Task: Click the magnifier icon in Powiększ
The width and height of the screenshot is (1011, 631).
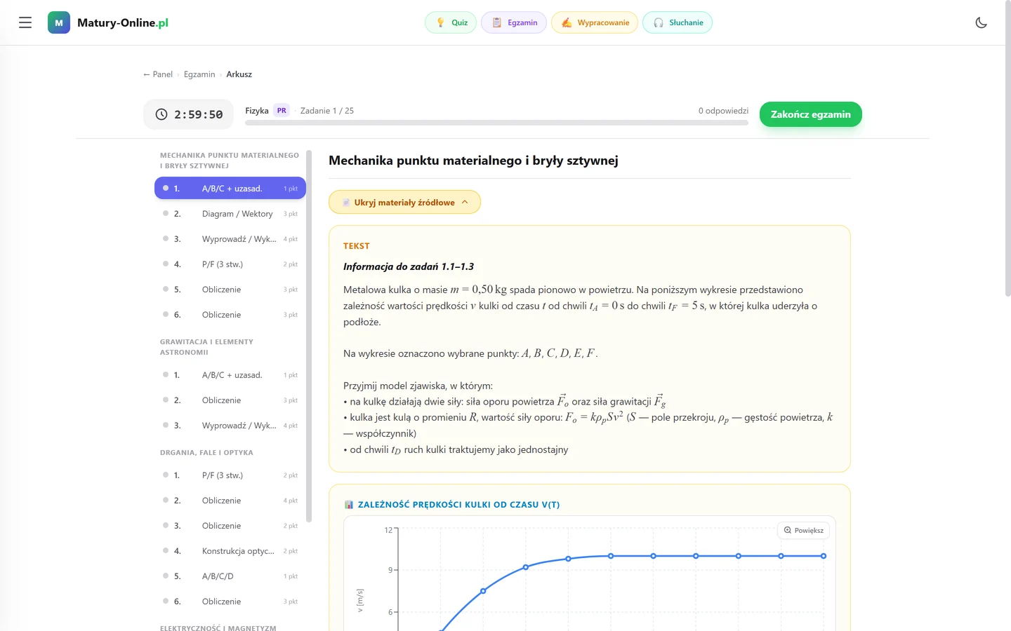Action: click(x=788, y=531)
